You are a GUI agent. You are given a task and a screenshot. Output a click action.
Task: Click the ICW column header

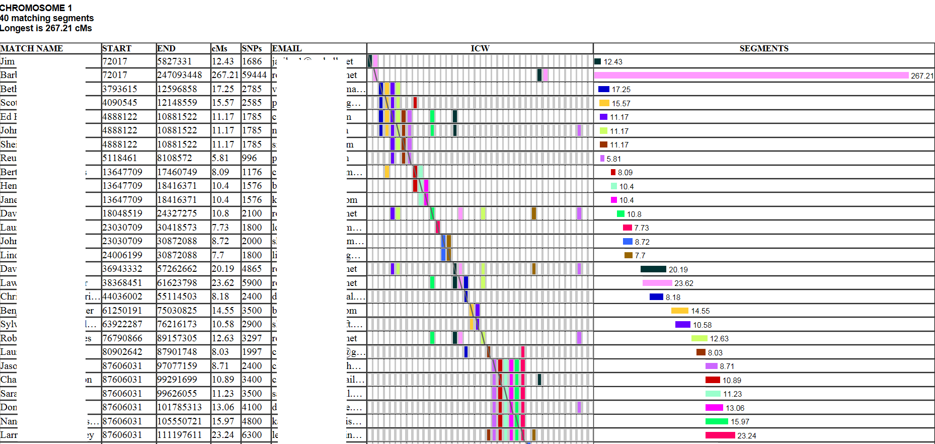coord(480,48)
